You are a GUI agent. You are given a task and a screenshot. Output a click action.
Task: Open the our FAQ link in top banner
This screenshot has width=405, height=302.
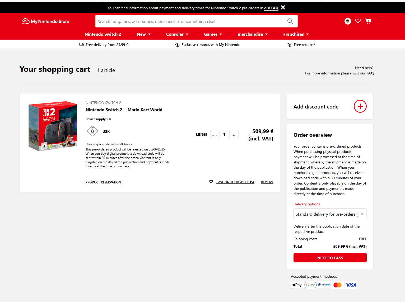click(271, 8)
